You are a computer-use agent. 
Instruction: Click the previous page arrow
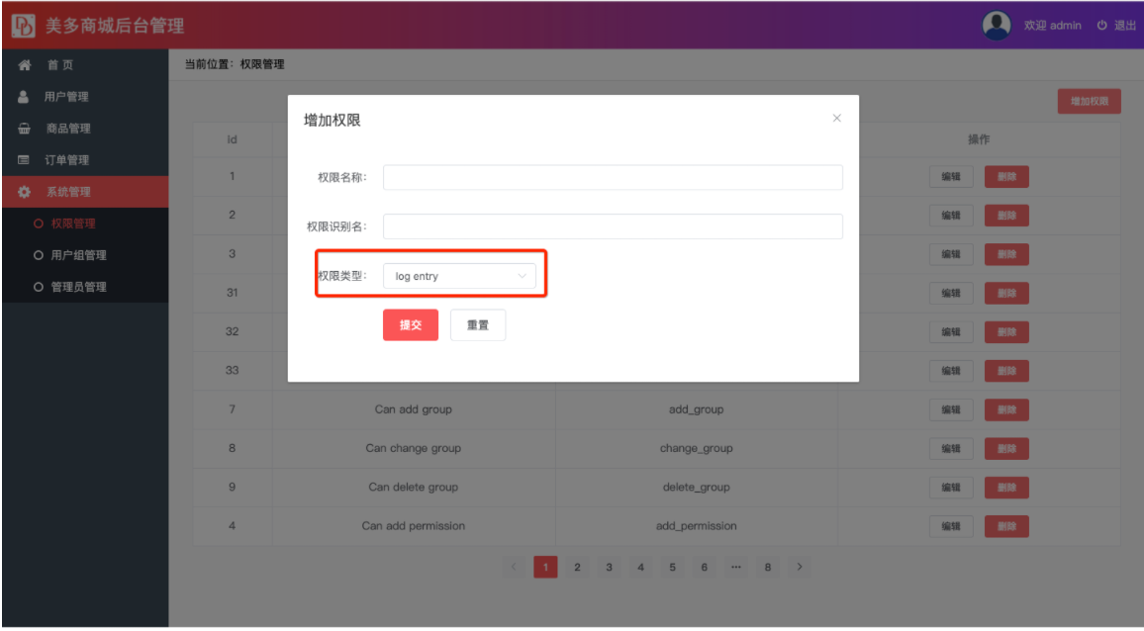(x=514, y=567)
